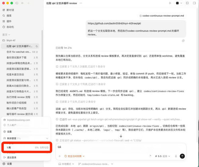Click the account email in the popup menu
This screenshot has height=167, width=199.
pos(18,120)
